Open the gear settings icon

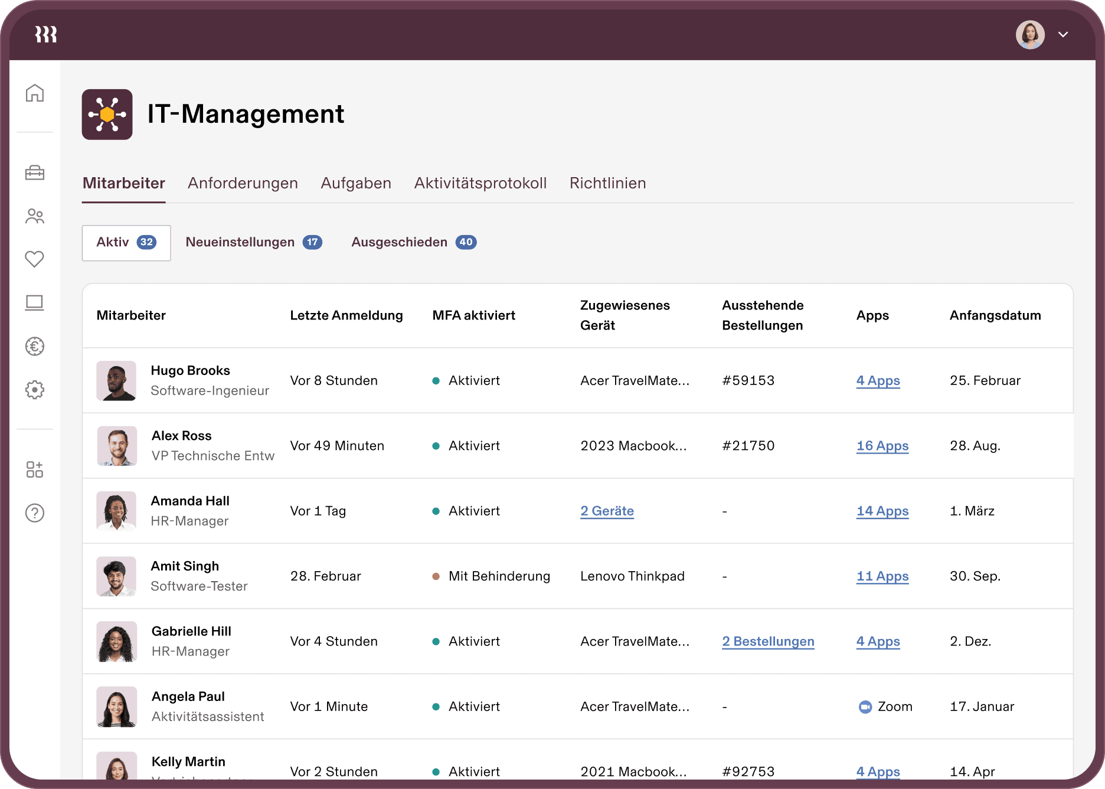[x=35, y=390]
